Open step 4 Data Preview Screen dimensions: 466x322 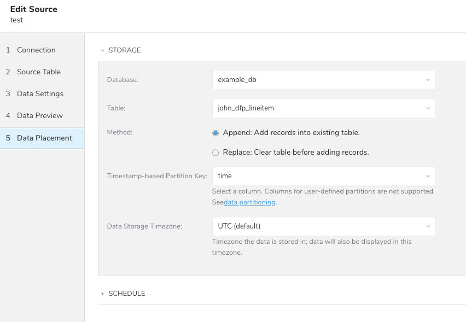(x=39, y=115)
